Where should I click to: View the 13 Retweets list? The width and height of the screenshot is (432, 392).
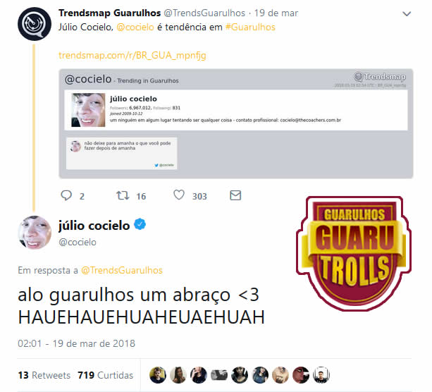(x=44, y=375)
